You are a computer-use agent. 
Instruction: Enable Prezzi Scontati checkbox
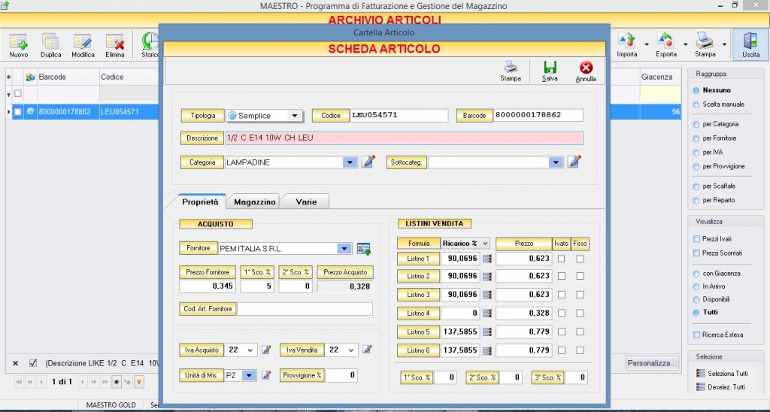696,253
